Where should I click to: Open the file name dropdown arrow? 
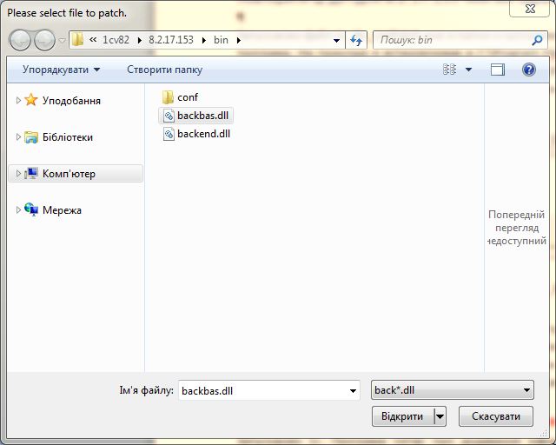[x=353, y=391]
